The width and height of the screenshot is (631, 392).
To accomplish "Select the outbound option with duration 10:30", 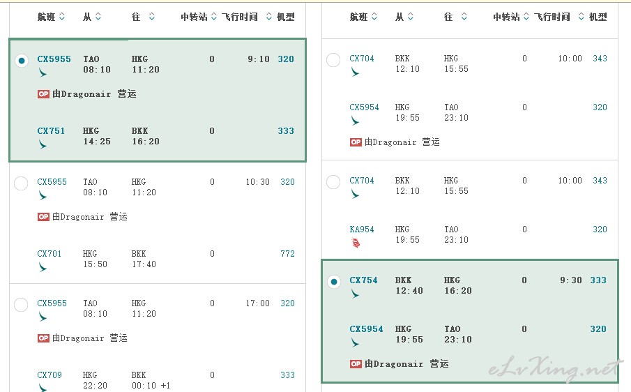I will (x=21, y=183).
